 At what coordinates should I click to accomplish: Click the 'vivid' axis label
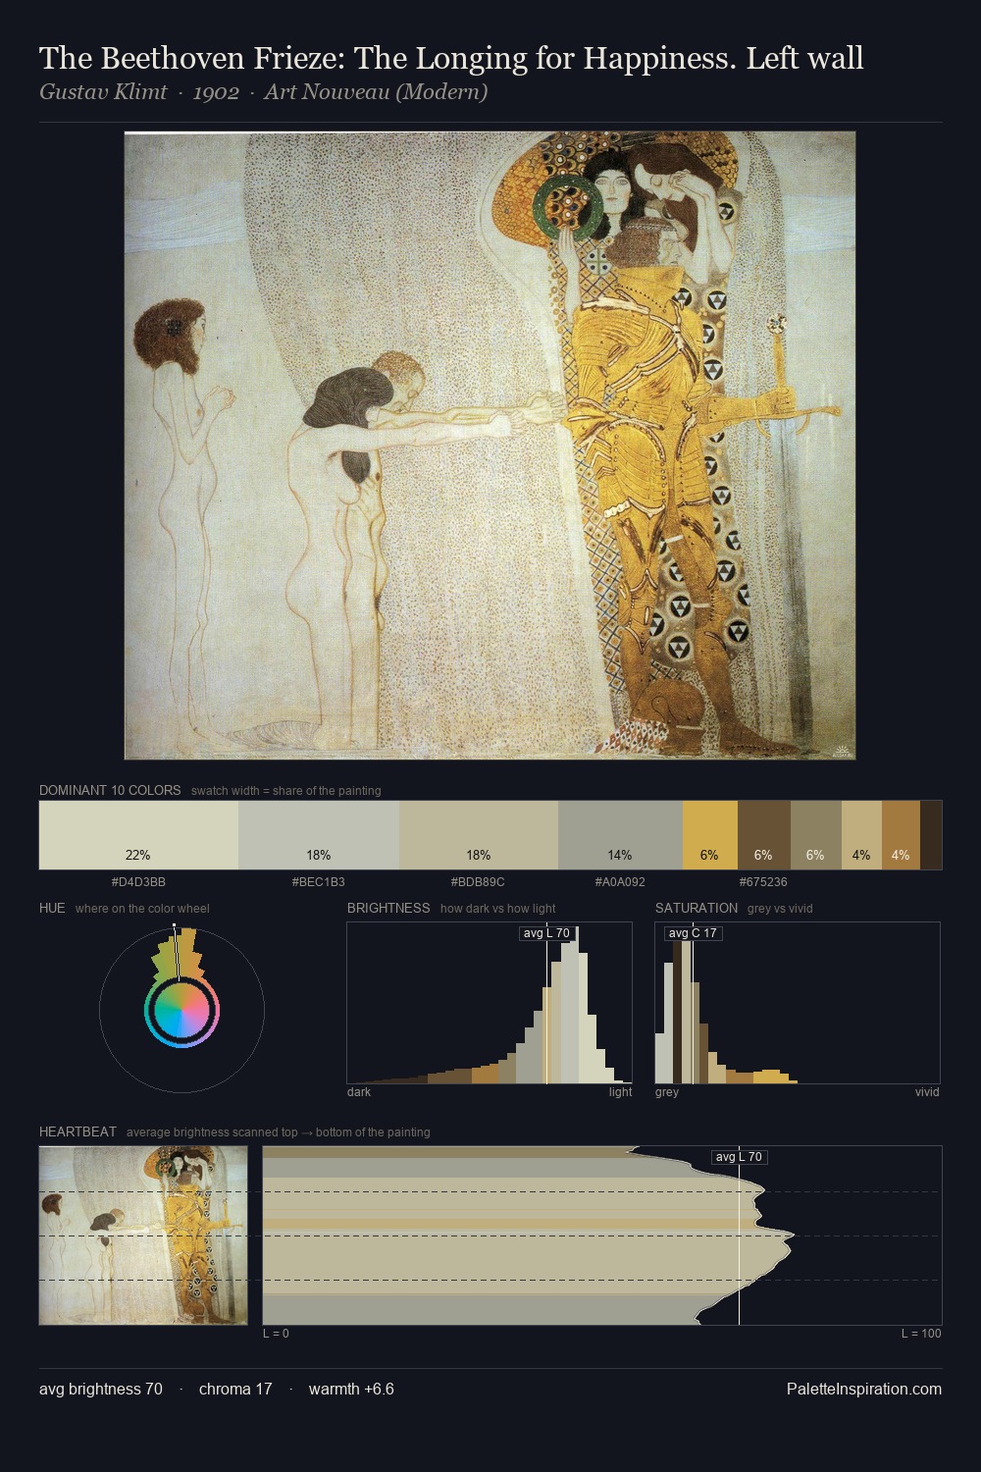click(x=927, y=1092)
